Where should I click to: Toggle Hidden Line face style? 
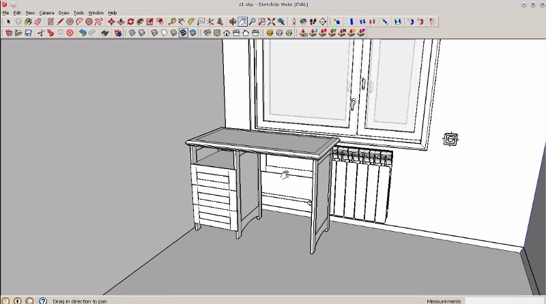(x=154, y=33)
